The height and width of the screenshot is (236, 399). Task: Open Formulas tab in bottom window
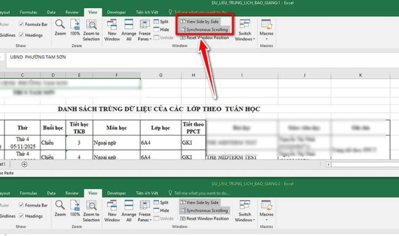pos(28,193)
